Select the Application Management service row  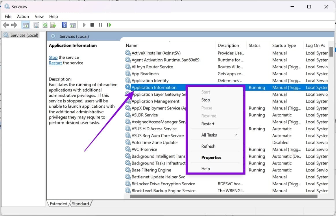click(x=226, y=101)
